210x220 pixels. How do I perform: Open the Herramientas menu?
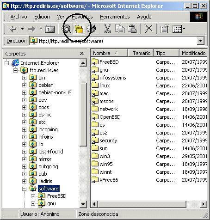coord(115,17)
